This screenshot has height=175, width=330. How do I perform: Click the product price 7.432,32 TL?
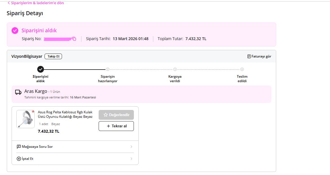[x=49, y=131]
